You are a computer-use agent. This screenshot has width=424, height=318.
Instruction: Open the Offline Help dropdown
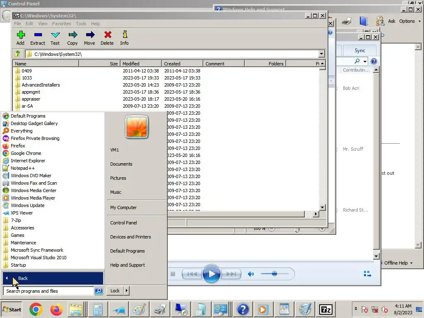[x=398, y=263]
